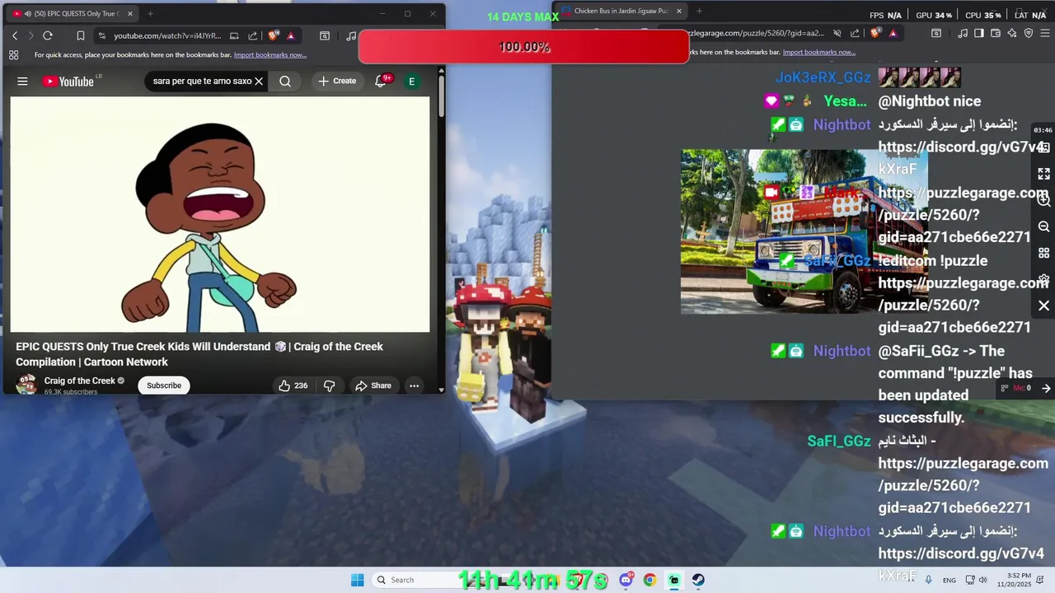This screenshot has width=1055, height=593.
Task: Open Google Chrome from the taskbar
Action: click(650, 580)
